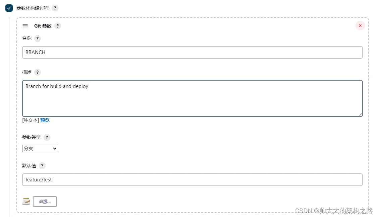Click the textarea resize grip corner
This screenshot has height=217, width=378.
361,115
